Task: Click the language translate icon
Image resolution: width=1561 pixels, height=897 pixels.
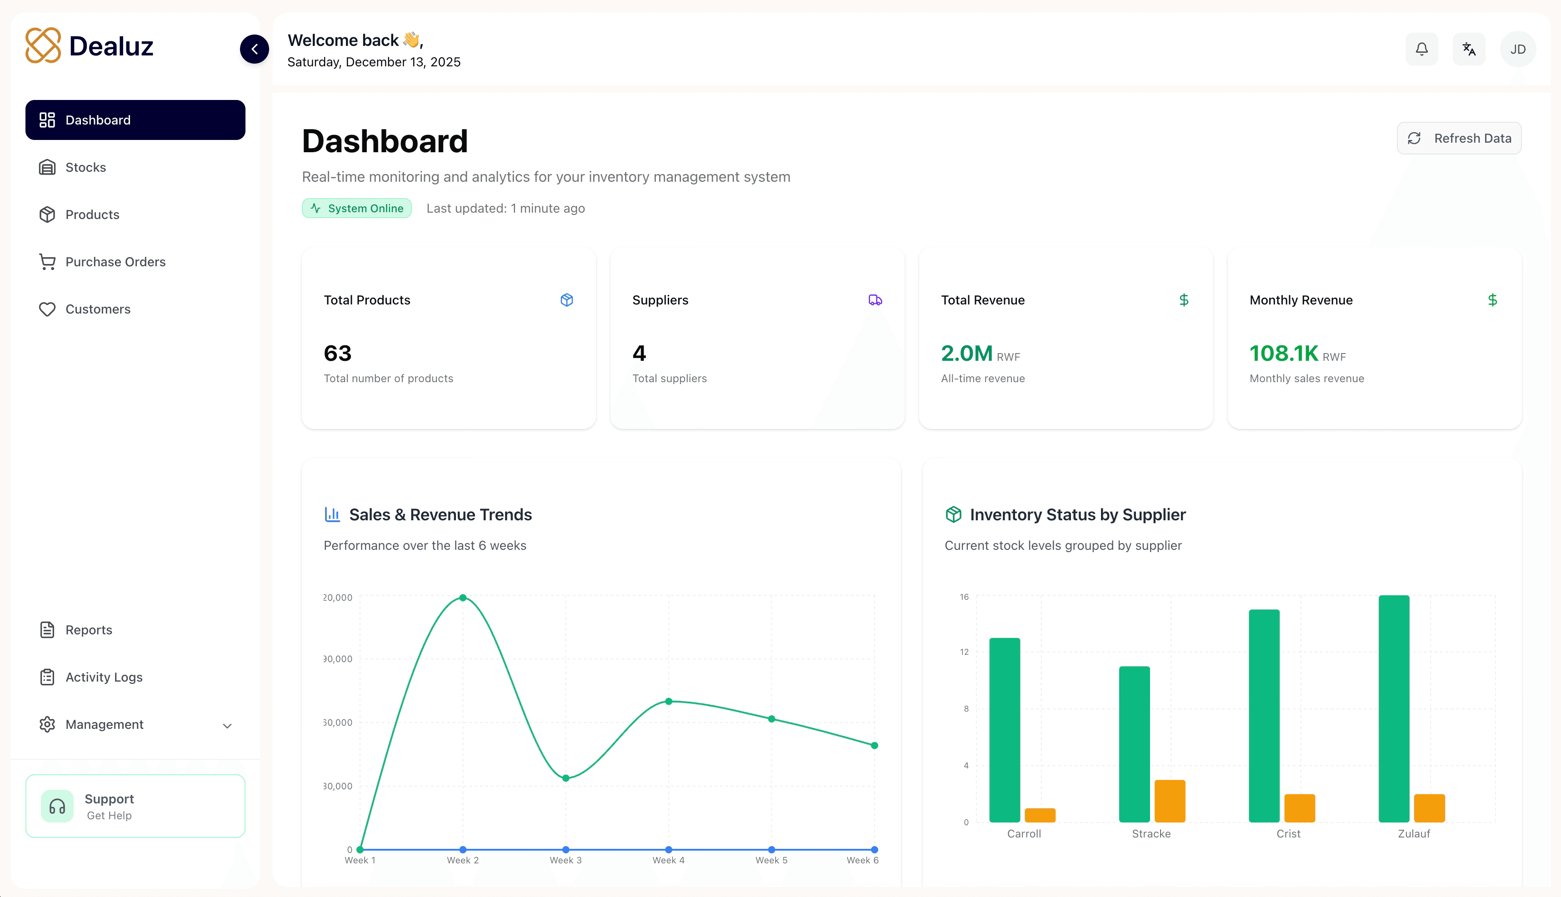Action: click(x=1469, y=49)
